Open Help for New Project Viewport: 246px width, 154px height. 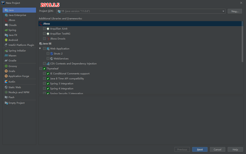pyautogui.click(x=235, y=149)
